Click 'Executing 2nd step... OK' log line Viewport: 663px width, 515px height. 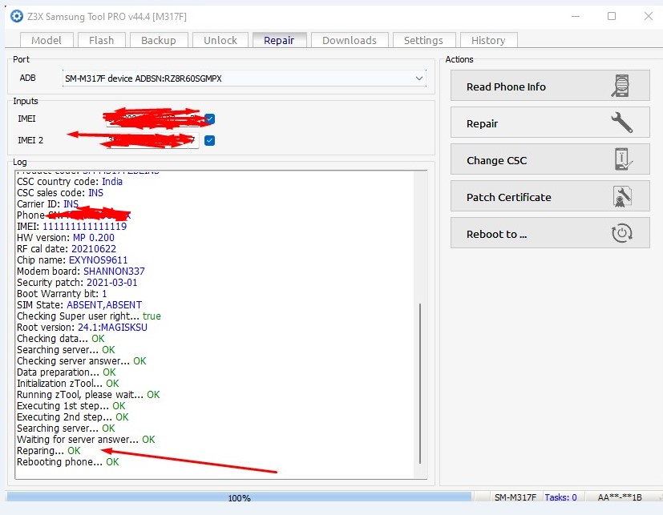(73, 416)
